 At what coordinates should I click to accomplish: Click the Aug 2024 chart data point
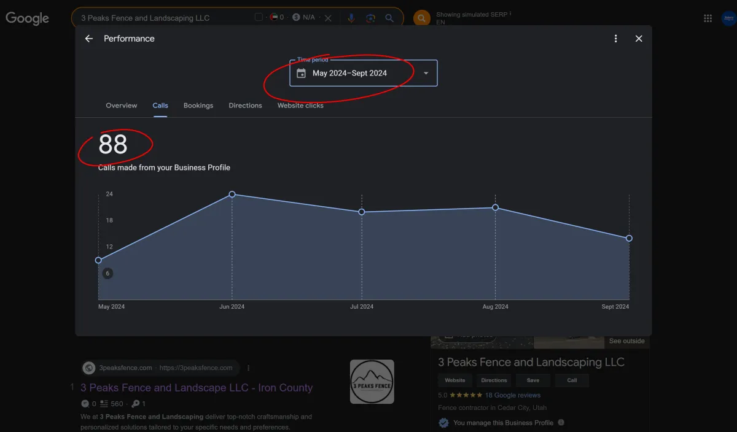[496, 207]
